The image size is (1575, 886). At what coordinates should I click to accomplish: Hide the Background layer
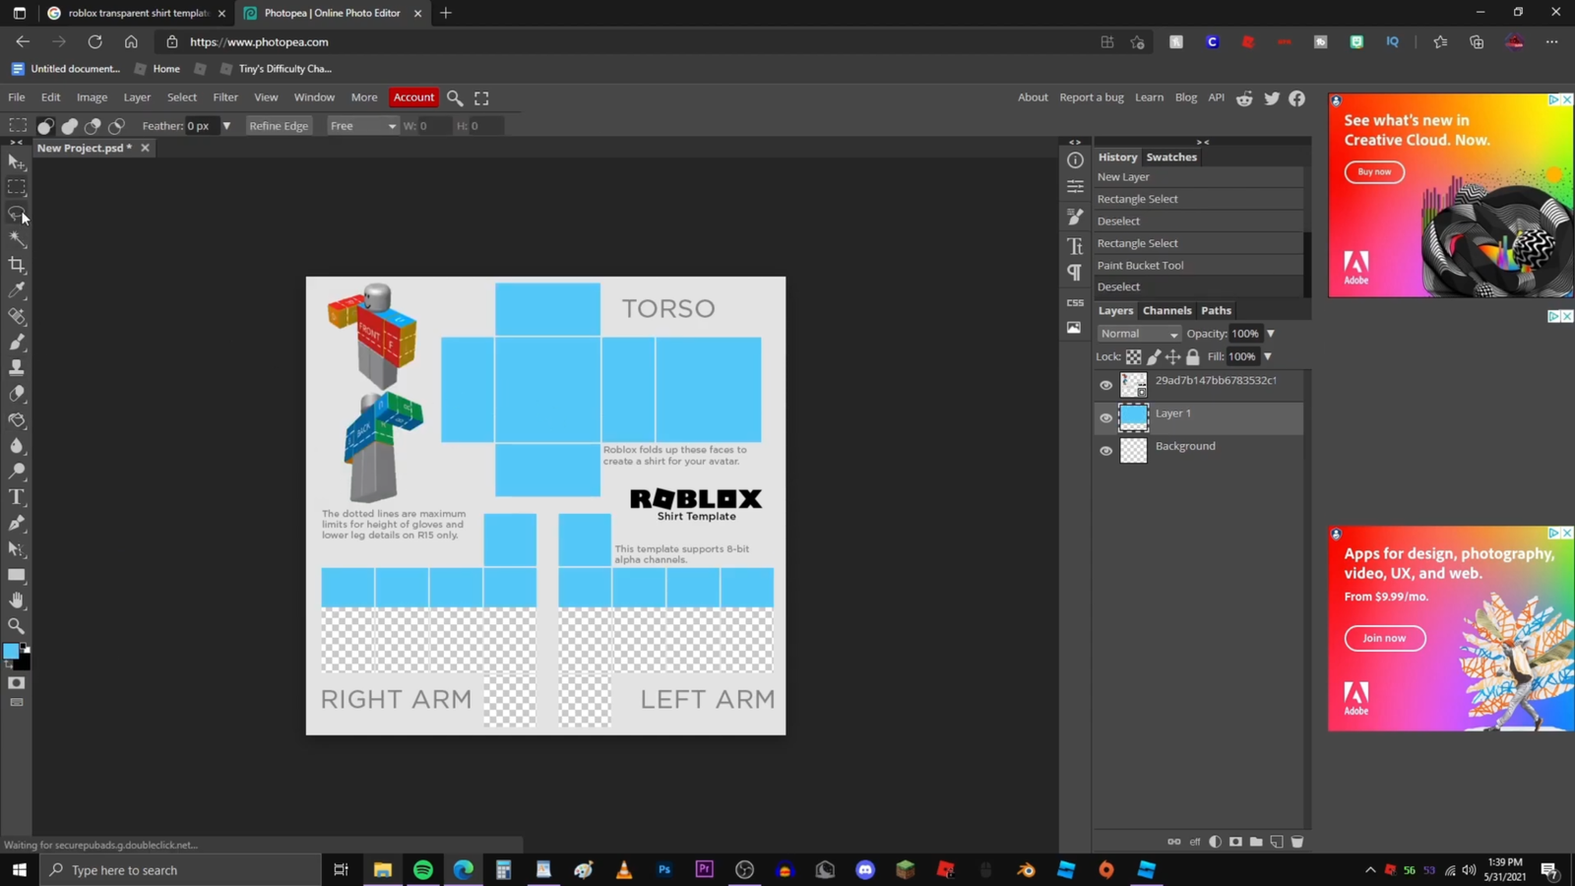click(1105, 450)
